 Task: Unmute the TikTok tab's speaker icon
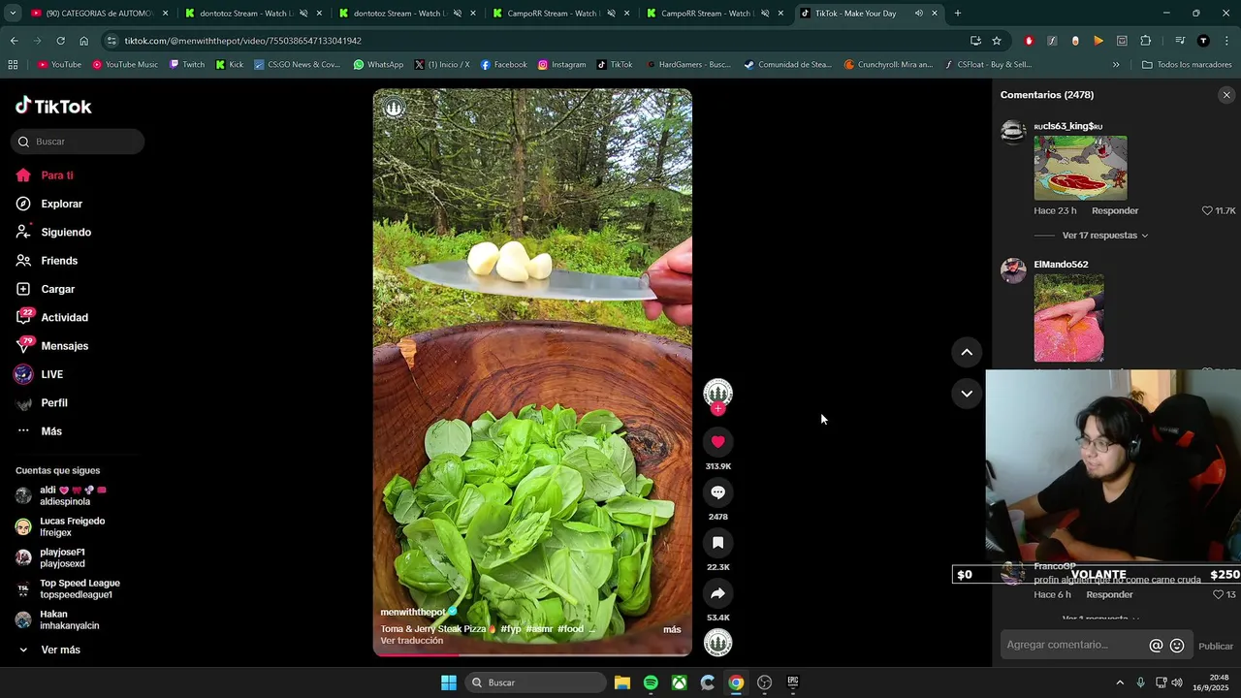(918, 14)
